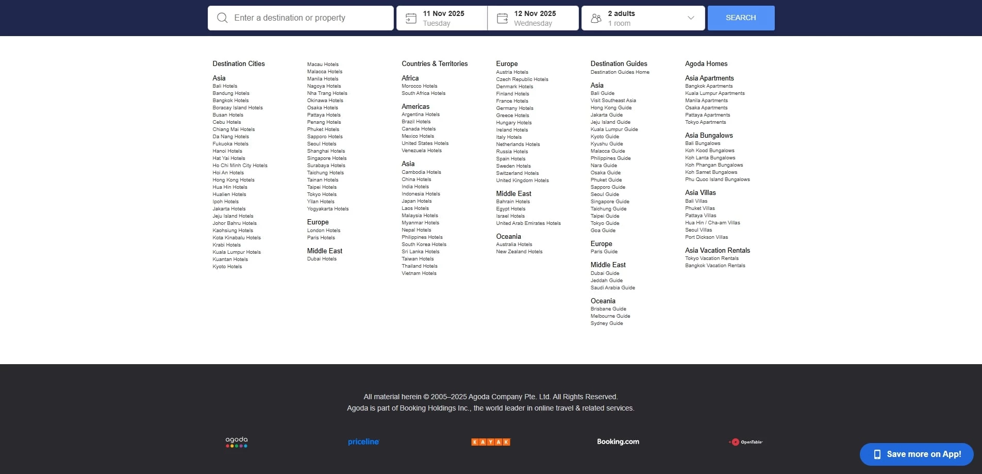Select the Tokyo Vacation Rentals link

pos(711,258)
